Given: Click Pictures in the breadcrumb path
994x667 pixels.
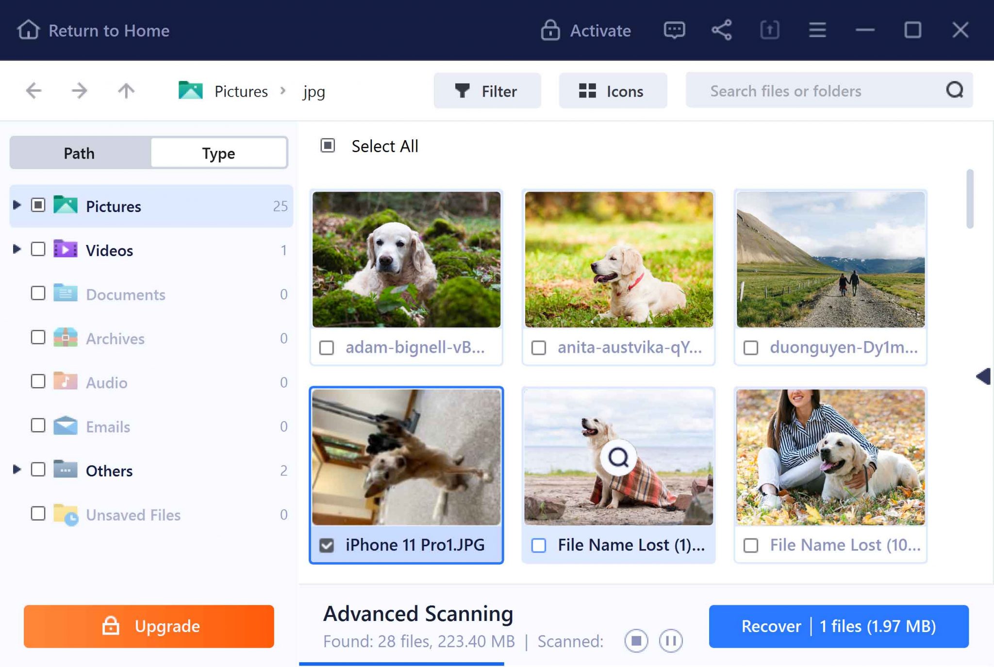Looking at the screenshot, I should pos(240,91).
